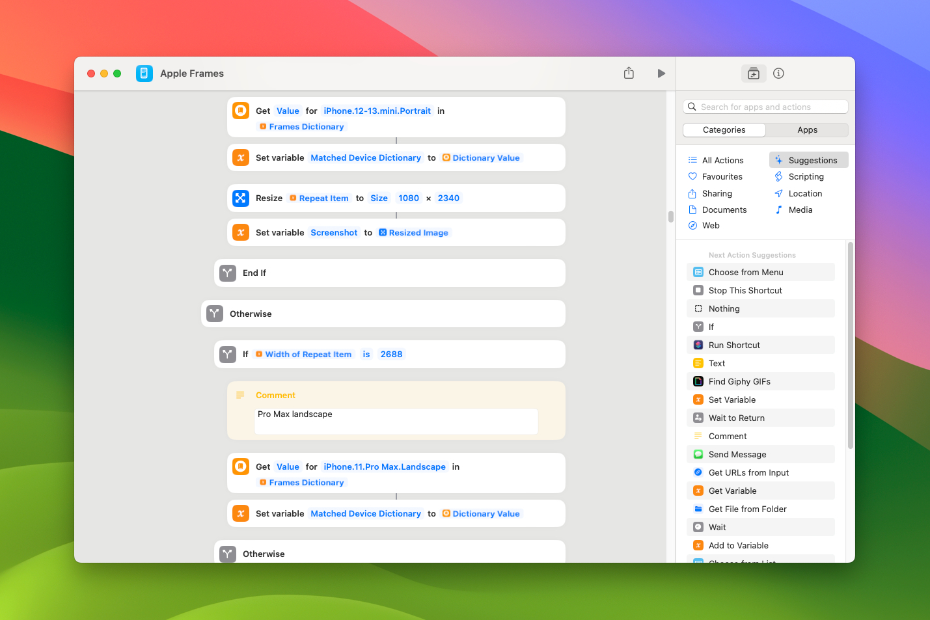
Task: Click the If Width of Repeat Item icon
Action: (228, 355)
